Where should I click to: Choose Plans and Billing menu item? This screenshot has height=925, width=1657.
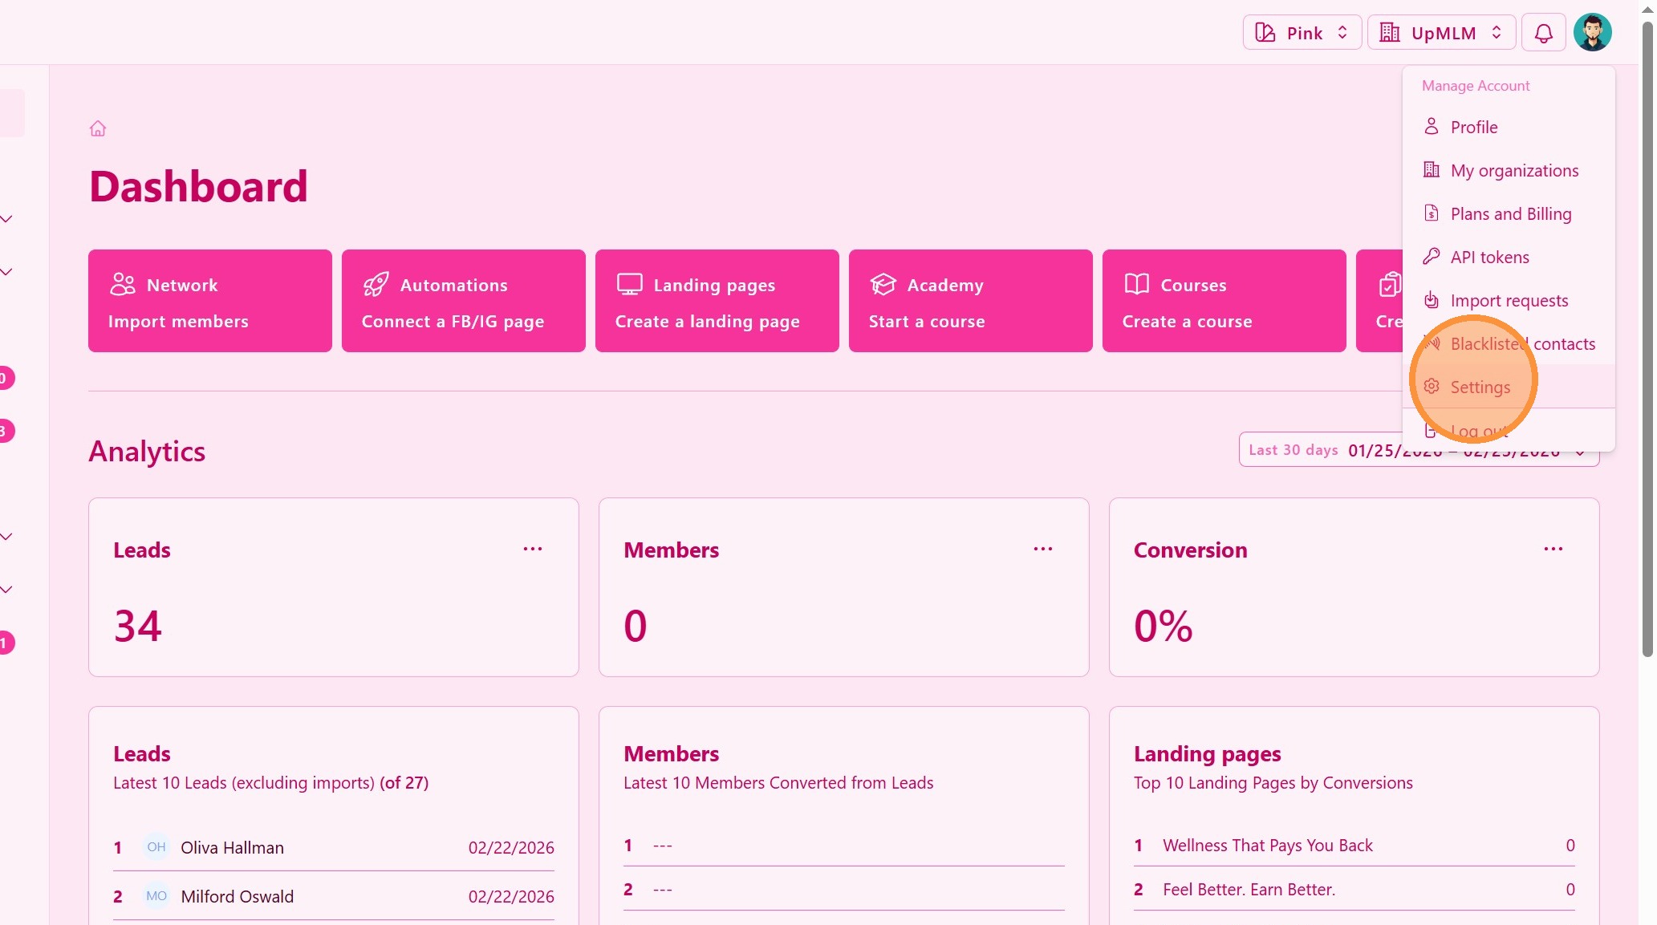tap(1510, 213)
